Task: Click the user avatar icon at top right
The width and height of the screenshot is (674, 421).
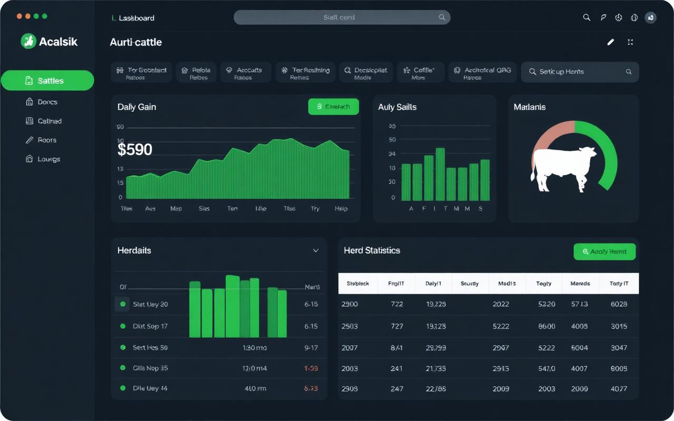Action: point(651,17)
